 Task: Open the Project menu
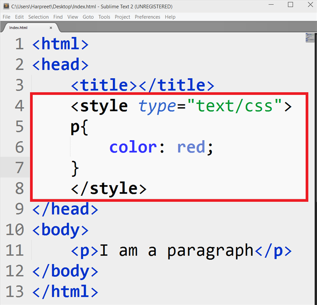click(x=122, y=17)
